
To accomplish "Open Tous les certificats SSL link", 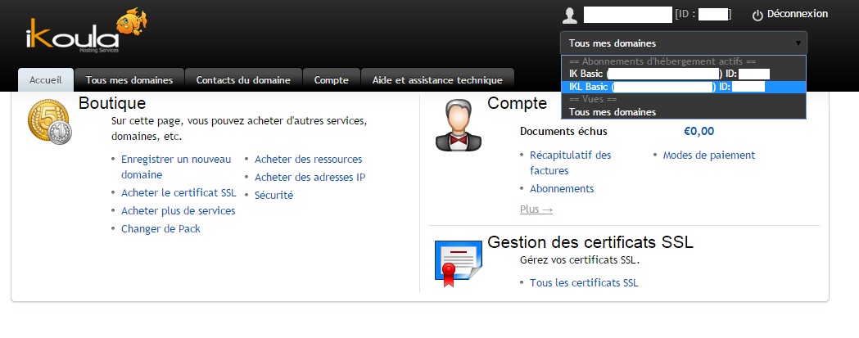I will coord(583,283).
